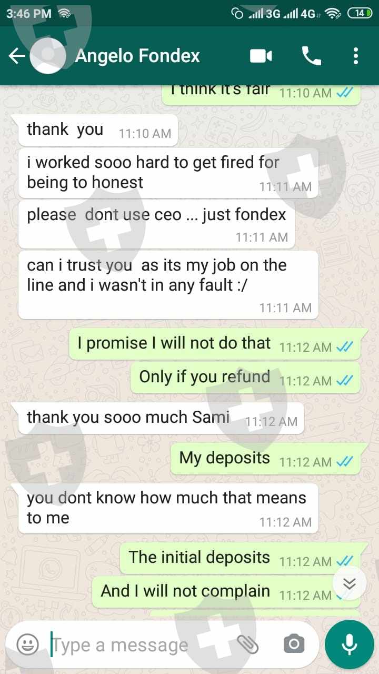Focus the Type a message field
379x674 pixels.
click(x=142, y=645)
